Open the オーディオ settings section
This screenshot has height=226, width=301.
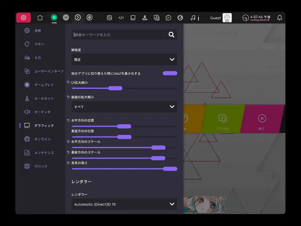[42, 112]
